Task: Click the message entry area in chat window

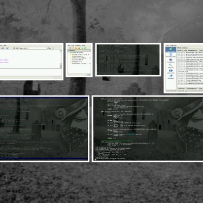Action: [x=30, y=73]
